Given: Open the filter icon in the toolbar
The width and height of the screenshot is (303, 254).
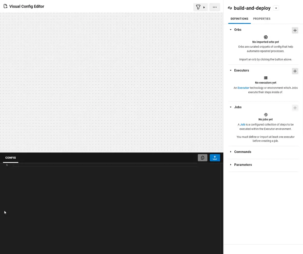Looking at the screenshot, I should click(198, 7).
